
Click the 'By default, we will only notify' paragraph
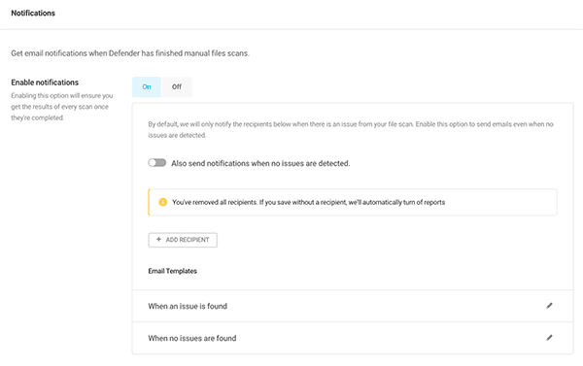[351, 129]
